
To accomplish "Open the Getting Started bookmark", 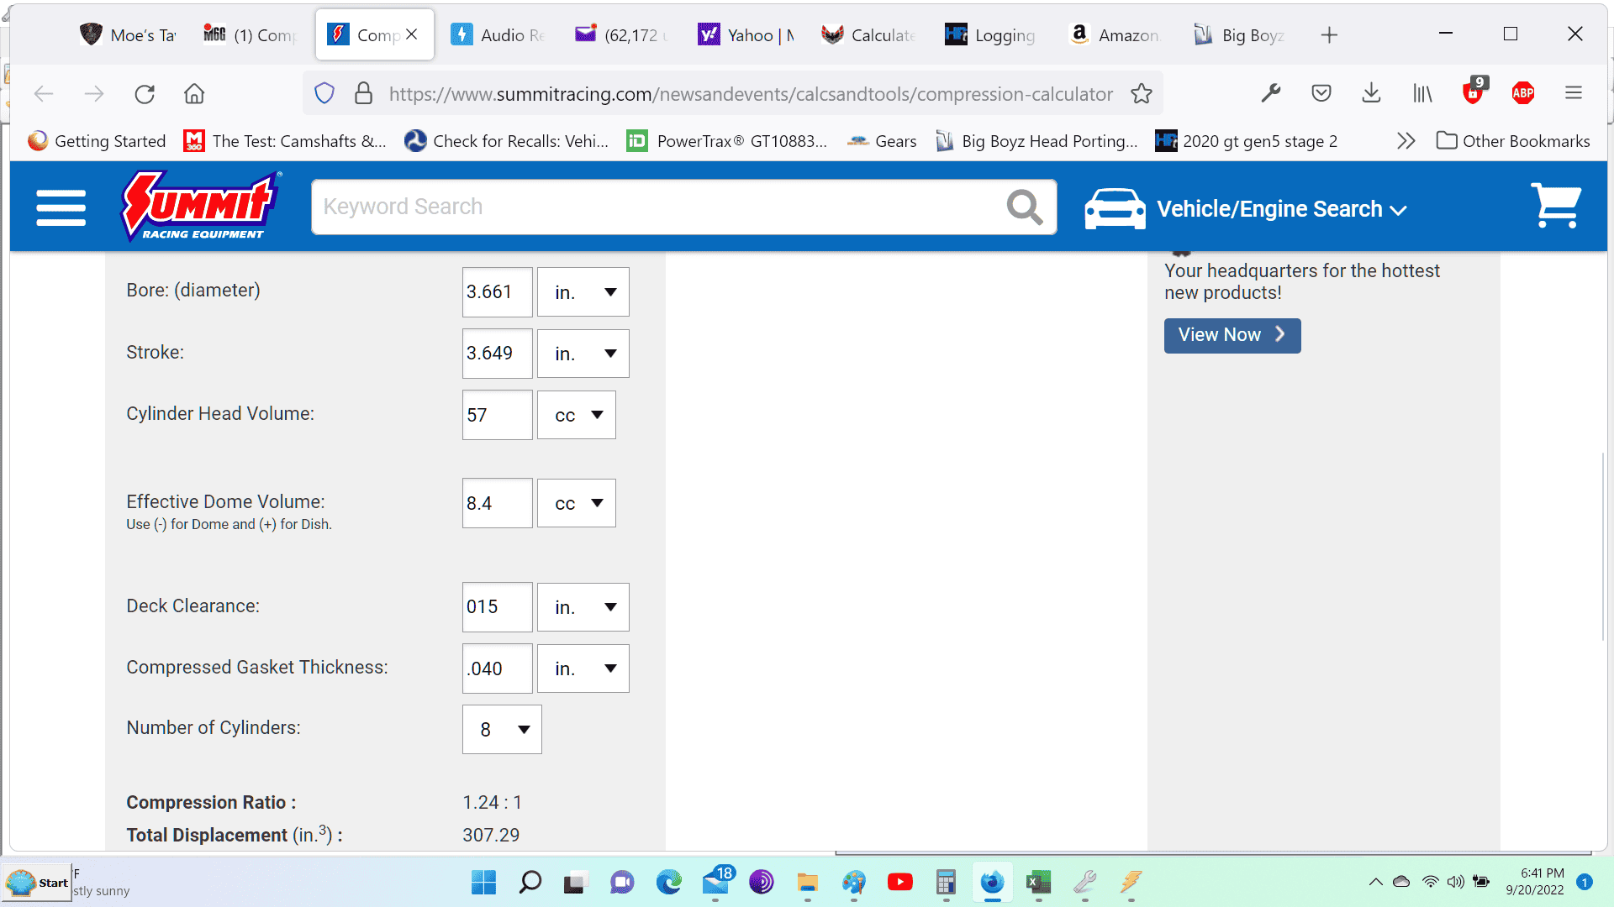I will pos(97,141).
